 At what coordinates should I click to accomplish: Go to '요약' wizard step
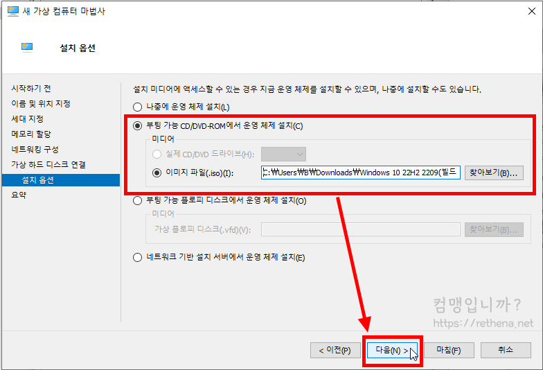tap(19, 195)
